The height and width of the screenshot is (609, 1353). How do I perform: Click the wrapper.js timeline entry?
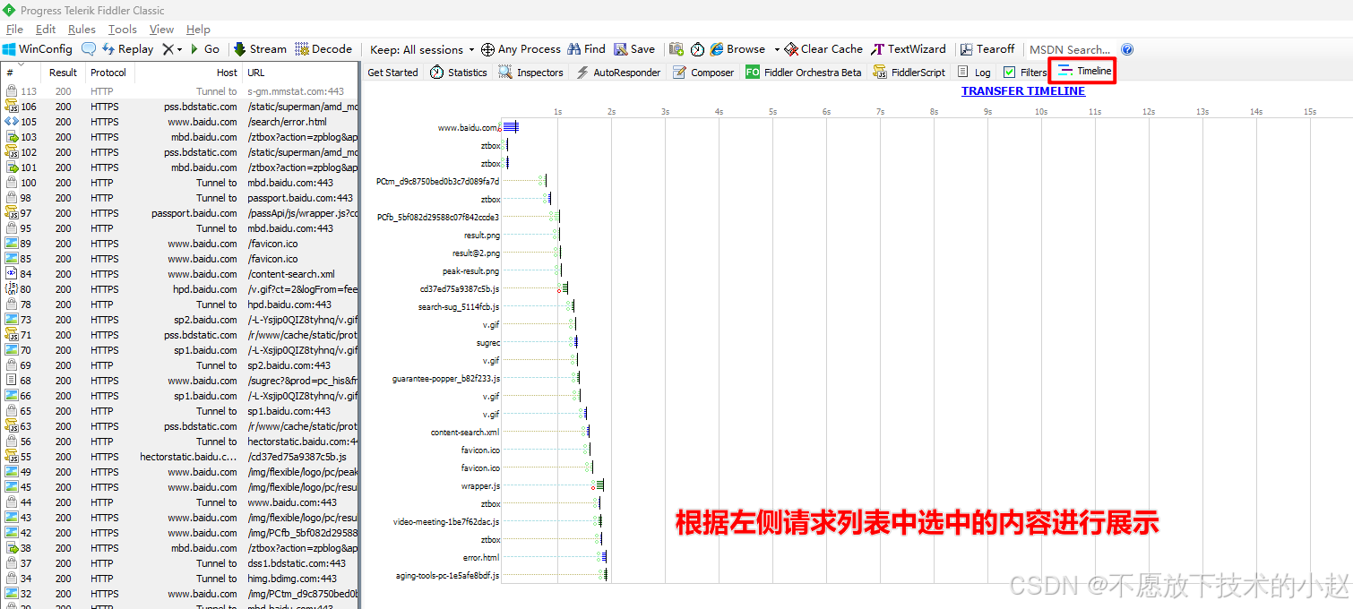[482, 486]
